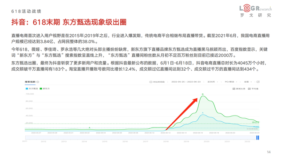The width and height of the screenshot is (284, 160).
Task: Click the share/export icon at chart top right
Action: point(258,82)
